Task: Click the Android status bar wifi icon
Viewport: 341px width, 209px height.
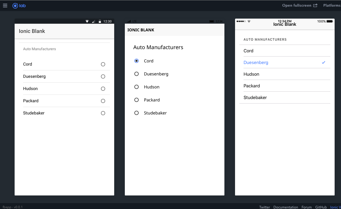Action: 87,21
